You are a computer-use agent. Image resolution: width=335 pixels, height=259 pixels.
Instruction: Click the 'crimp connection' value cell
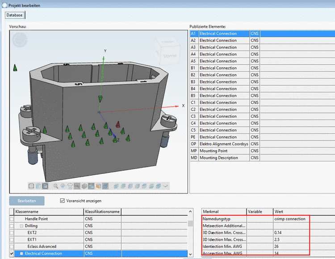point(290,219)
